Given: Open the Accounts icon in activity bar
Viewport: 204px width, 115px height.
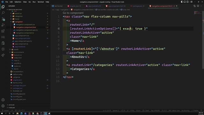Looking at the screenshot, I should (x=3, y=100).
